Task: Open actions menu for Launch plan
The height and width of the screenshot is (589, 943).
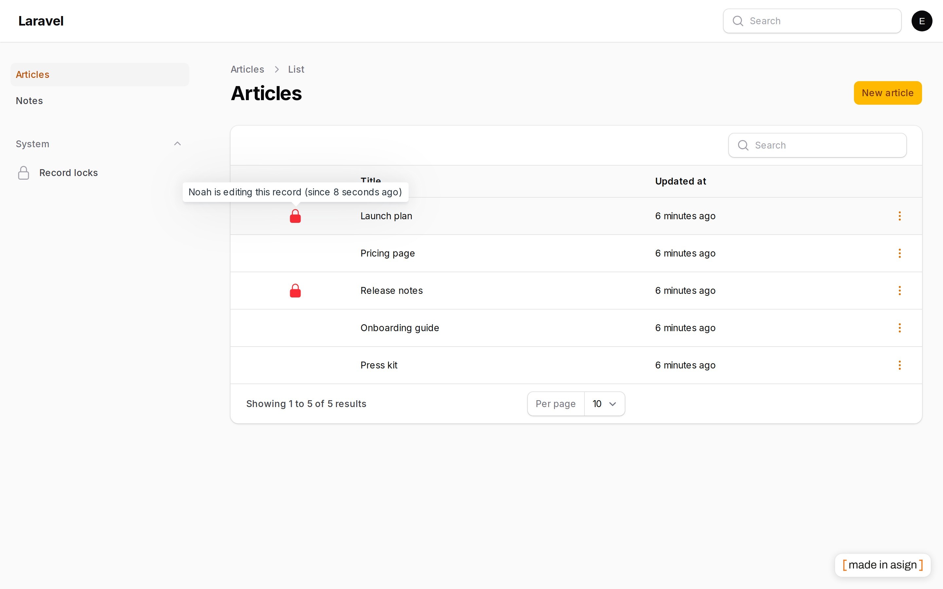Action: [x=899, y=216]
